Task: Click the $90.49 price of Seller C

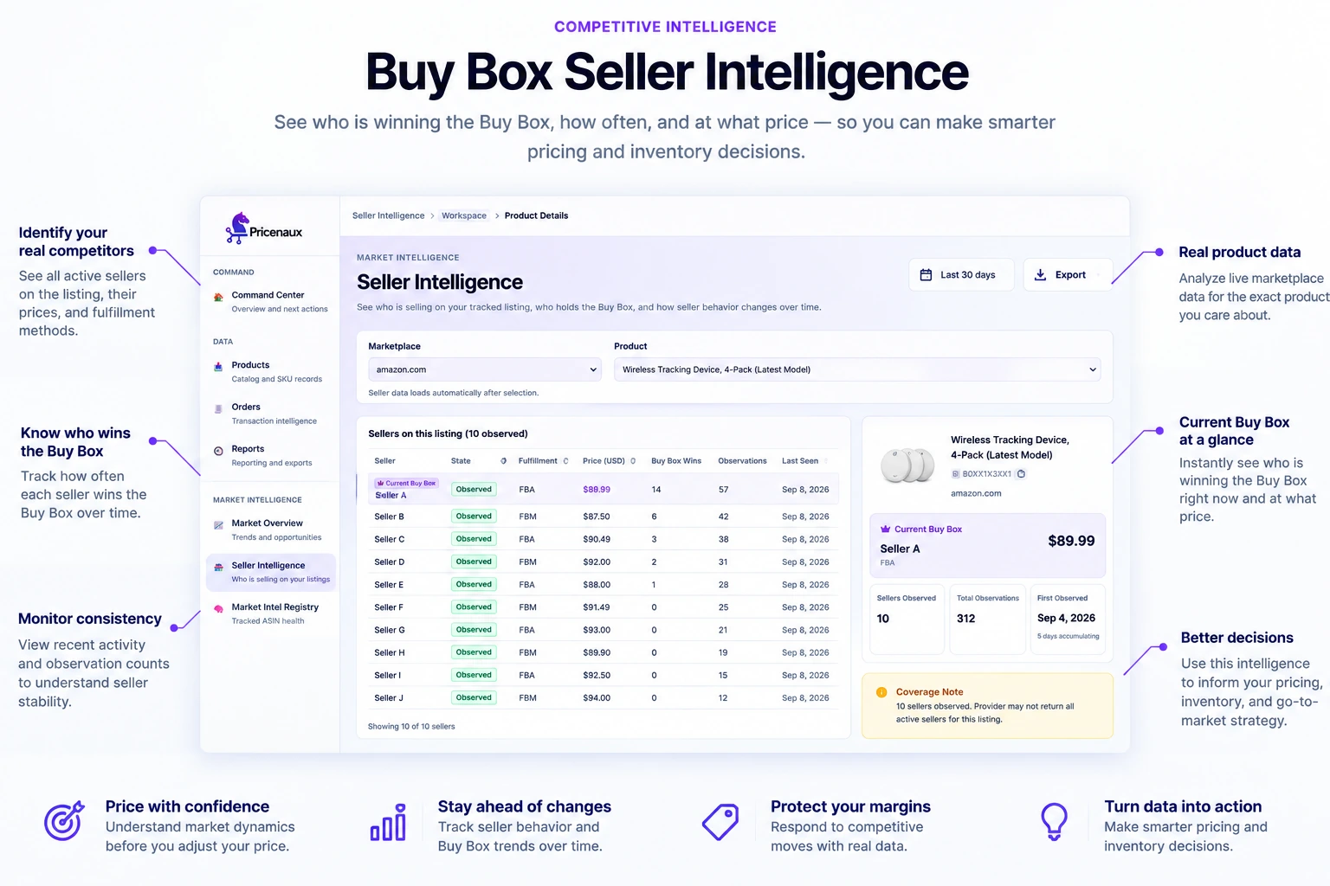Action: (x=597, y=539)
